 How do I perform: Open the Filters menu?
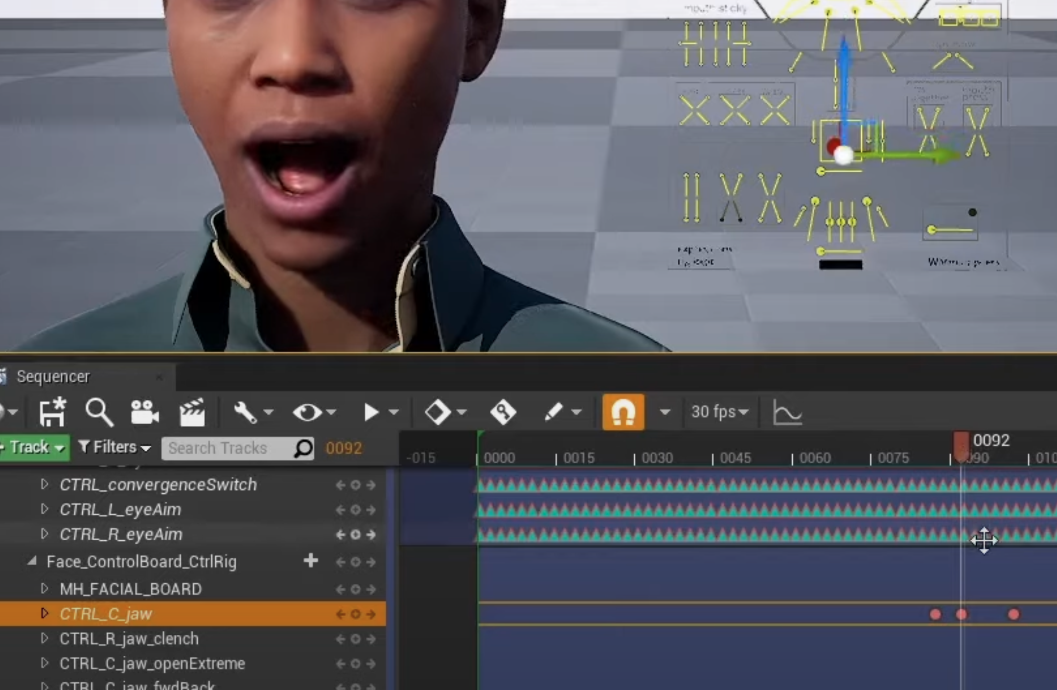115,447
